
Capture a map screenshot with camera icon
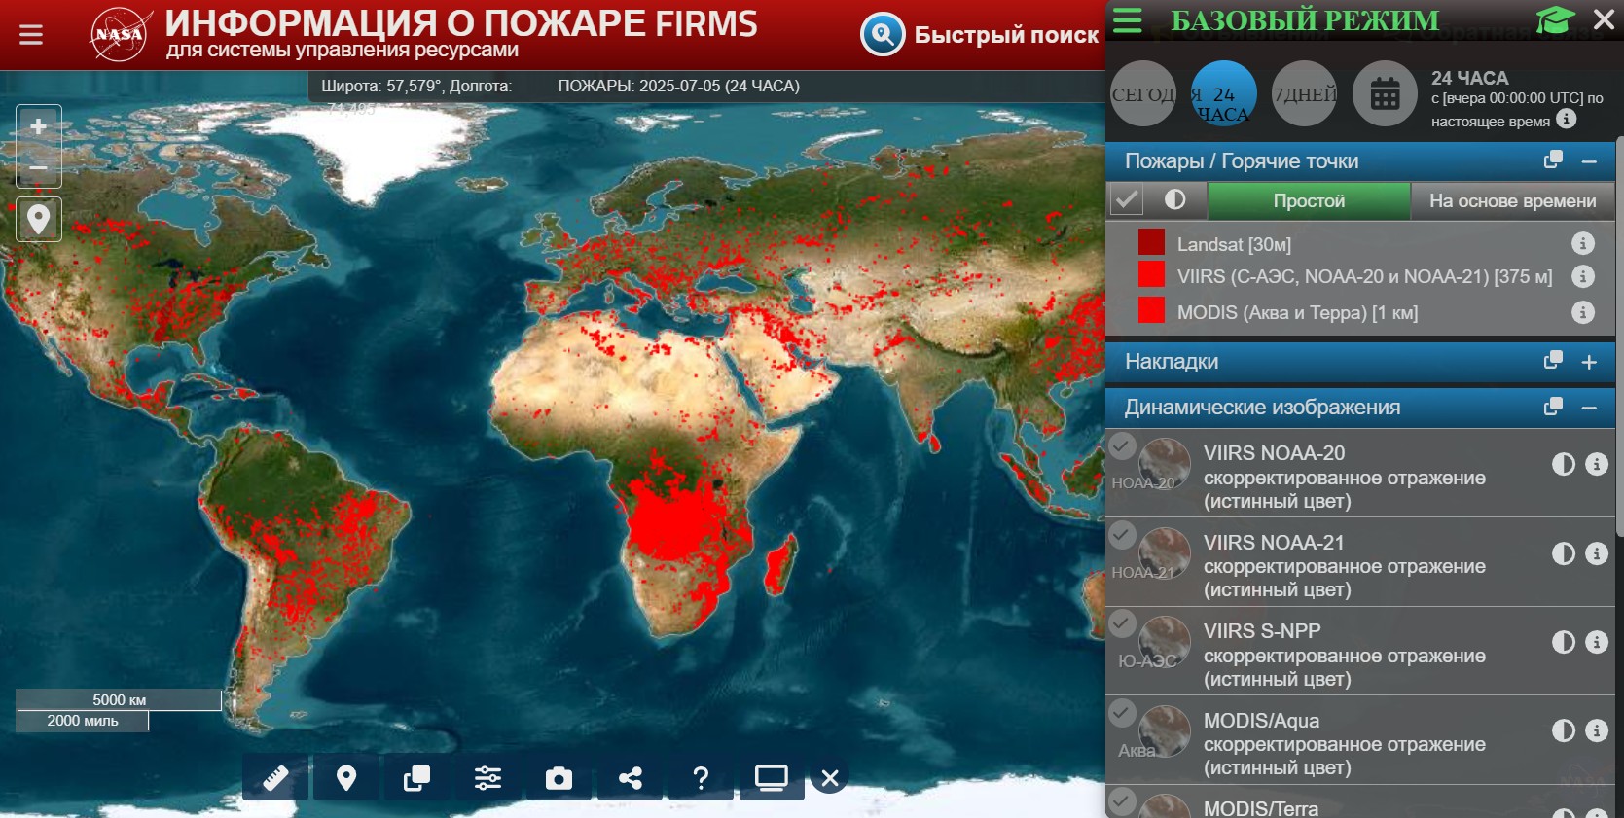(559, 778)
